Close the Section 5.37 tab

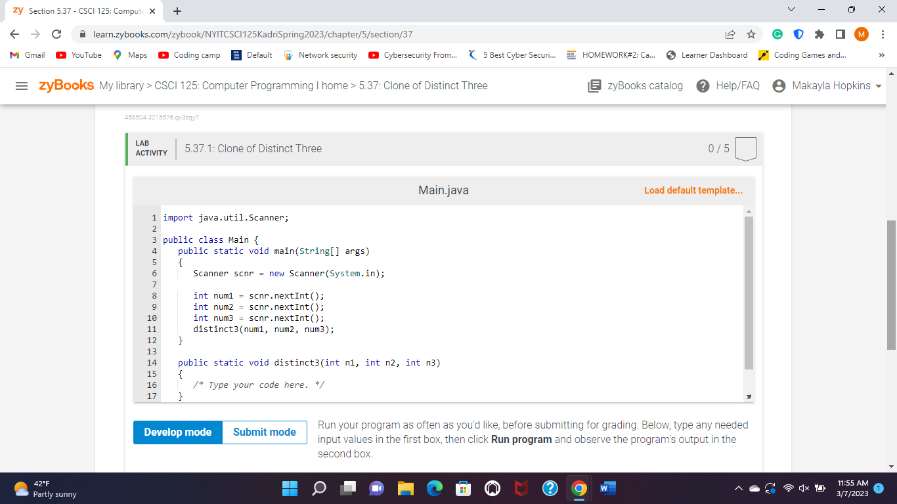152,11
